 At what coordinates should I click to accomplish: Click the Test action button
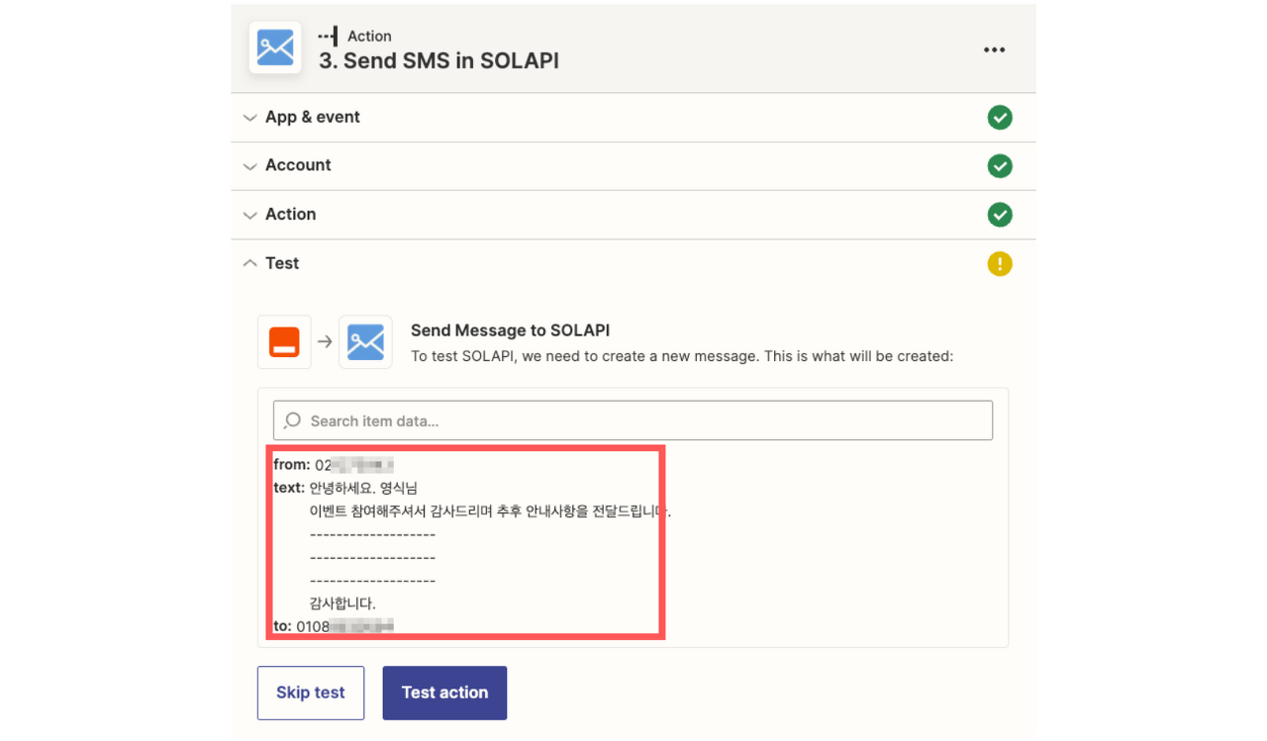[x=444, y=693]
